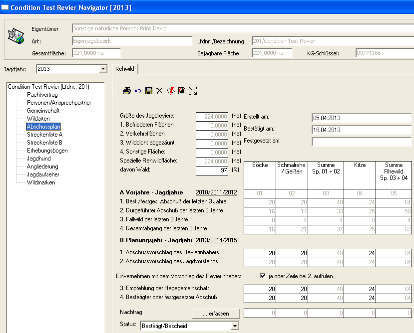Toggle the Einvernehmen 'ja' checkbox

pyautogui.click(x=263, y=276)
